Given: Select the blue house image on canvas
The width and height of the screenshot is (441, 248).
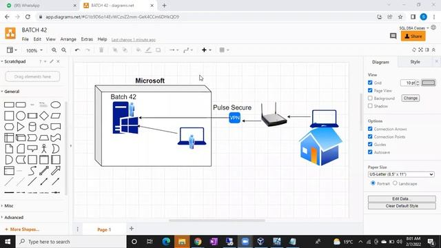Looking at the screenshot, I should [320, 147].
